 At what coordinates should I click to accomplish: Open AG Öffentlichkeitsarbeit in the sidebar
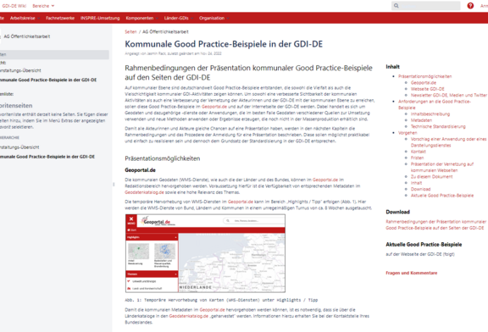point(27,36)
